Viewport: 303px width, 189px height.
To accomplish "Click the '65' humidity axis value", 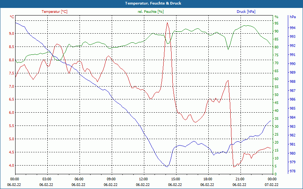I will click(x=276, y=71).
